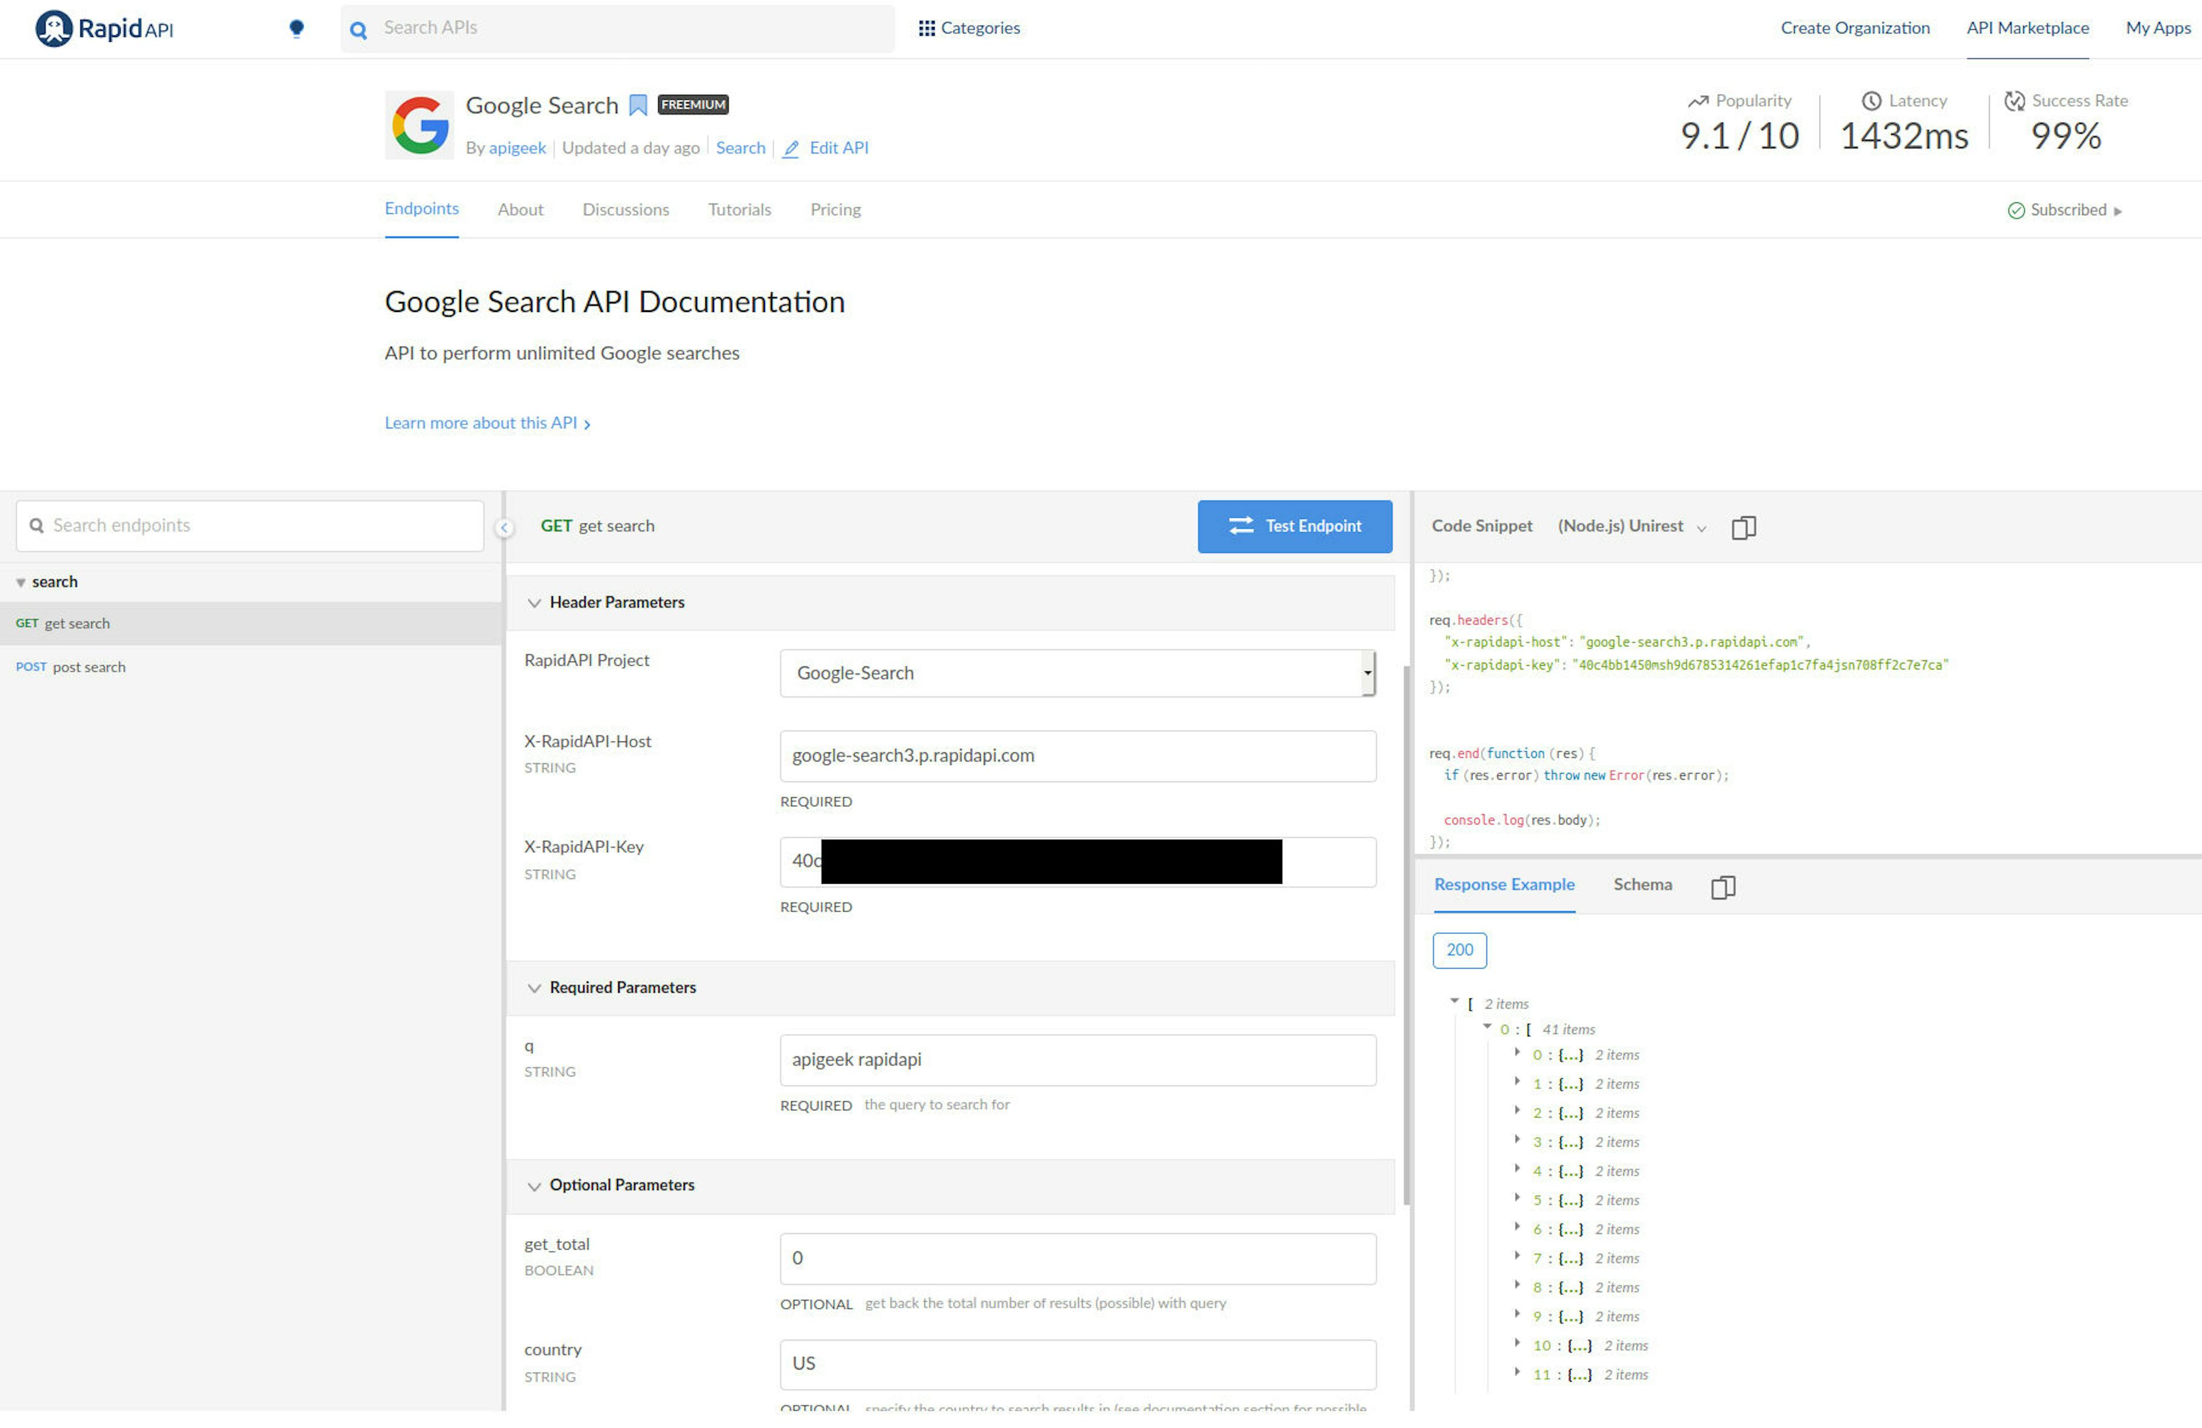Click the parameters panel vertical scrollbar

click(1407, 935)
